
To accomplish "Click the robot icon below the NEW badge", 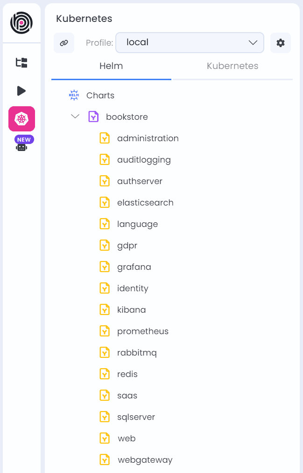I will click(x=21, y=147).
